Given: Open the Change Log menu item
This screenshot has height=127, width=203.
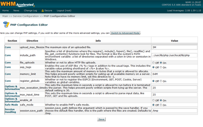Looking at the screenshot, I should [30, 10].
